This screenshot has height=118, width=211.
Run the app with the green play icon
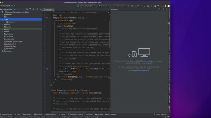click(x=129, y=6)
